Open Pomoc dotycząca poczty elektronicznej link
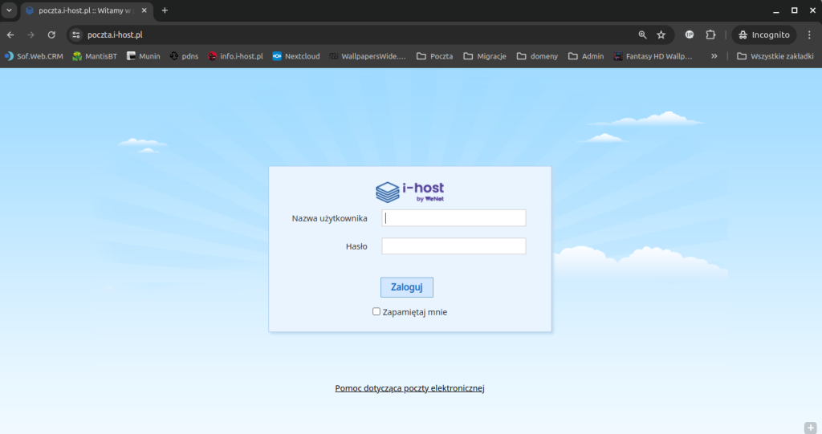 tap(409, 388)
